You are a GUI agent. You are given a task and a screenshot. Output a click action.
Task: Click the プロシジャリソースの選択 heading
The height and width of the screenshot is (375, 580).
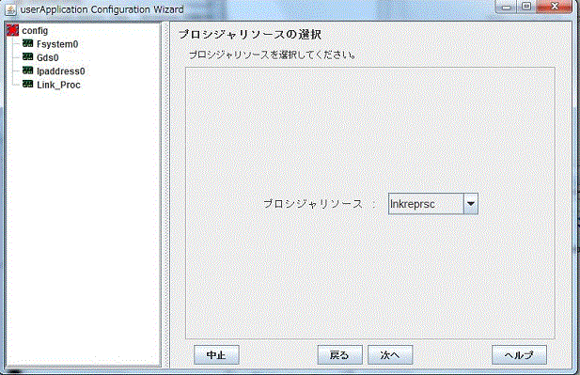[x=250, y=35]
